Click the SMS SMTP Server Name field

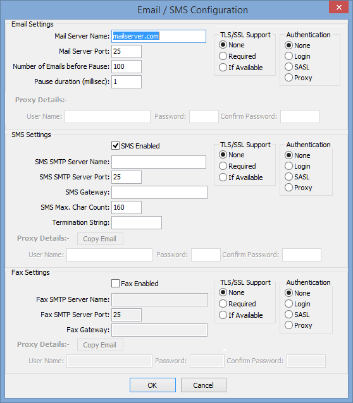[159, 162]
